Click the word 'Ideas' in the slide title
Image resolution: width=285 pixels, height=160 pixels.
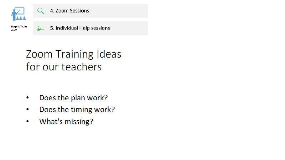point(109,54)
